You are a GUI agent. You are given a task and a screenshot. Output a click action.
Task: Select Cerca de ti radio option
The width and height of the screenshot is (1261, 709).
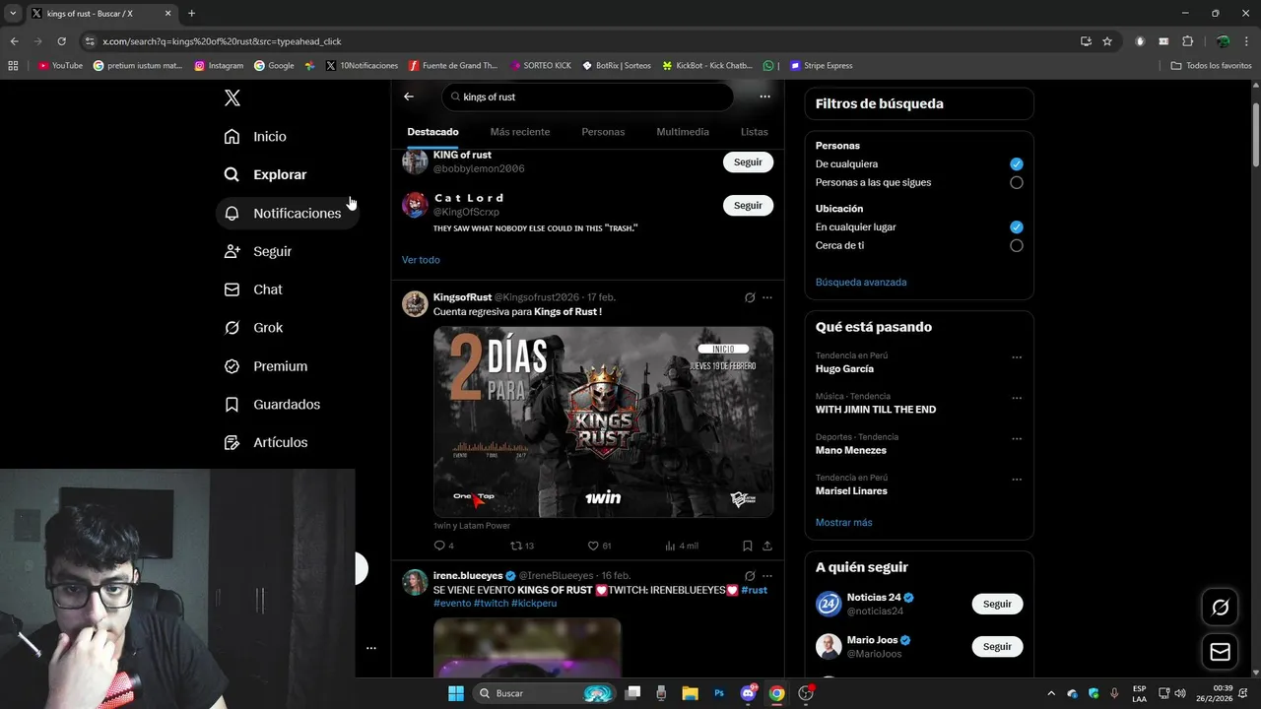[1016, 246]
